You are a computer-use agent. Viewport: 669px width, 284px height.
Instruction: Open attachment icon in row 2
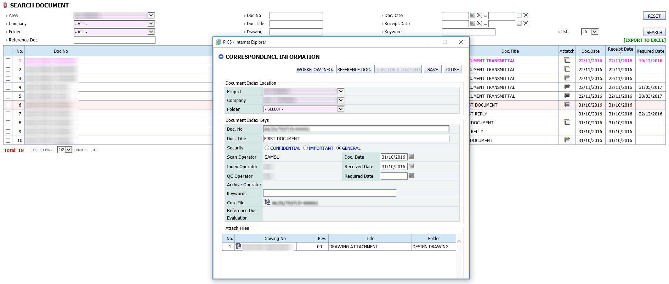tap(567, 69)
